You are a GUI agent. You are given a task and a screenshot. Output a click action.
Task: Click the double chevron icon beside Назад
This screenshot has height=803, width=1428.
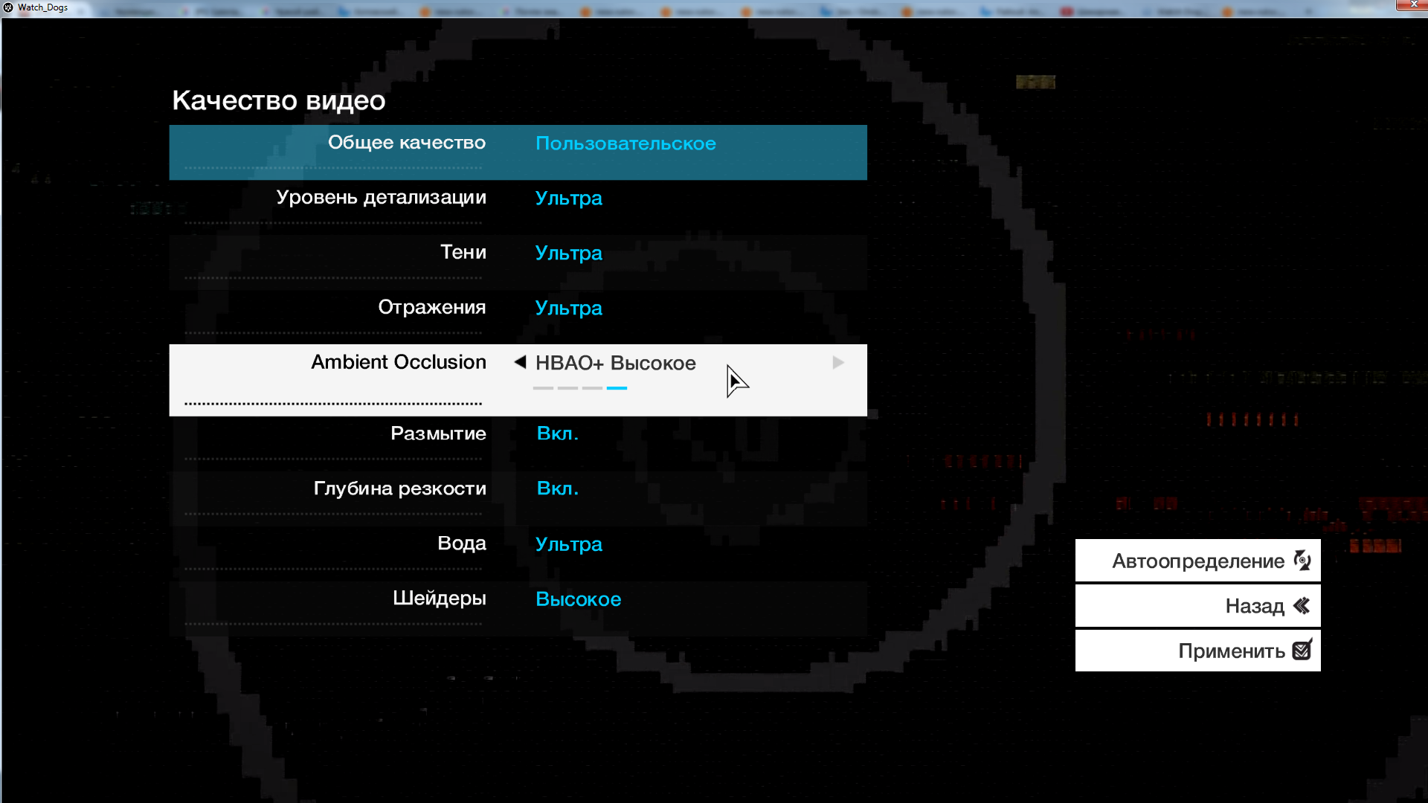pyautogui.click(x=1302, y=606)
